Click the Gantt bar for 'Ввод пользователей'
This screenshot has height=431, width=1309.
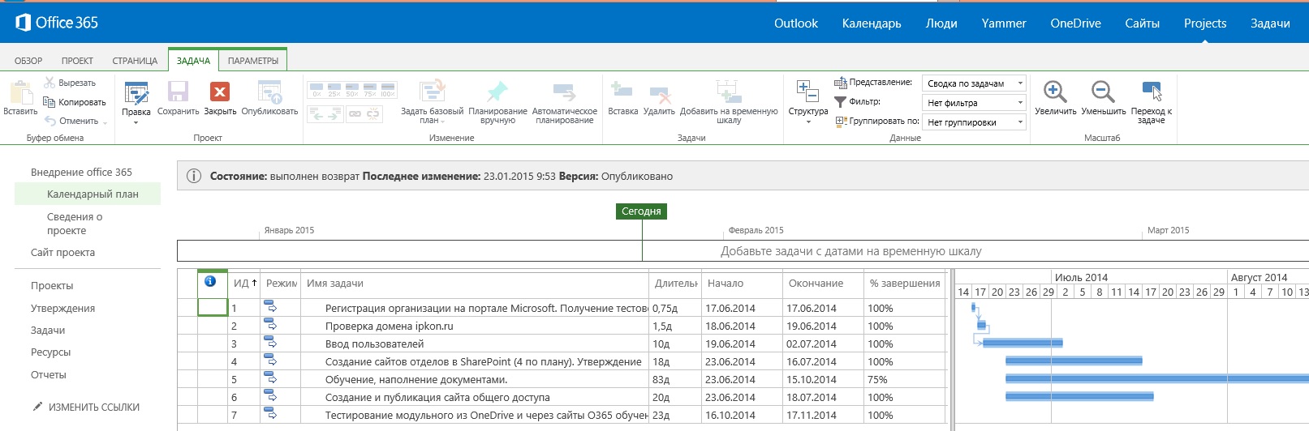[1023, 343]
